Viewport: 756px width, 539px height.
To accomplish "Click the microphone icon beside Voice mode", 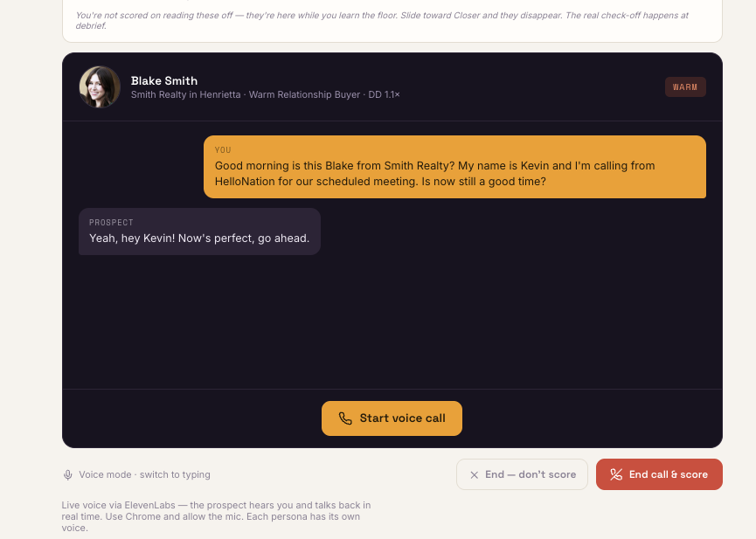I will tap(68, 475).
